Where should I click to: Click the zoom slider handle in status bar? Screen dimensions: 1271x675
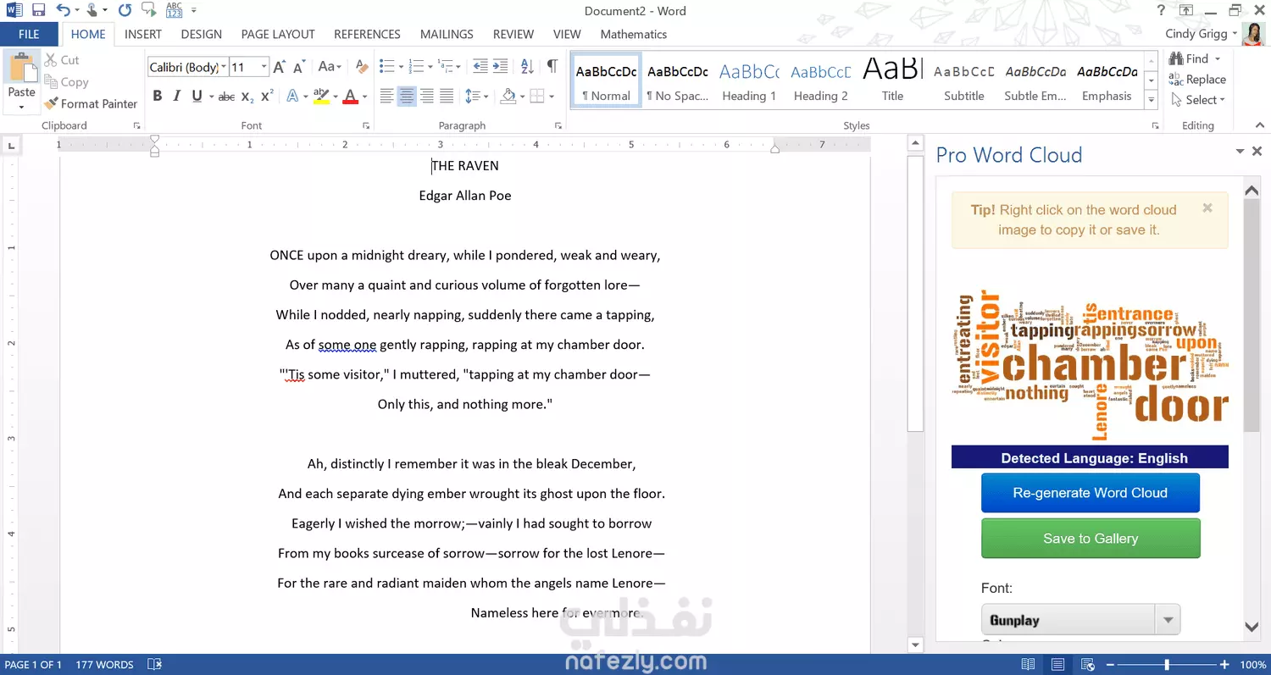[1167, 665]
